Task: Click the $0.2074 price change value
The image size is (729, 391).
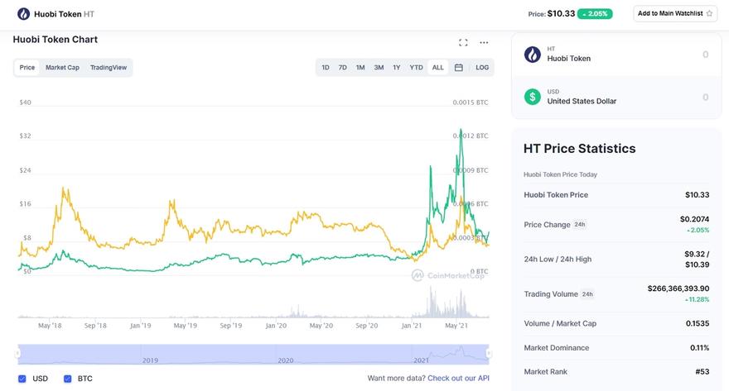Action: click(694, 219)
